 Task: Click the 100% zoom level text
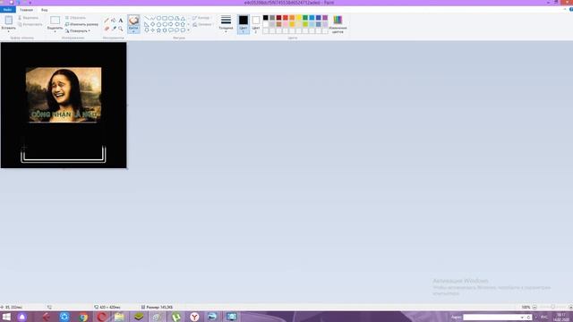pyautogui.click(x=526, y=307)
